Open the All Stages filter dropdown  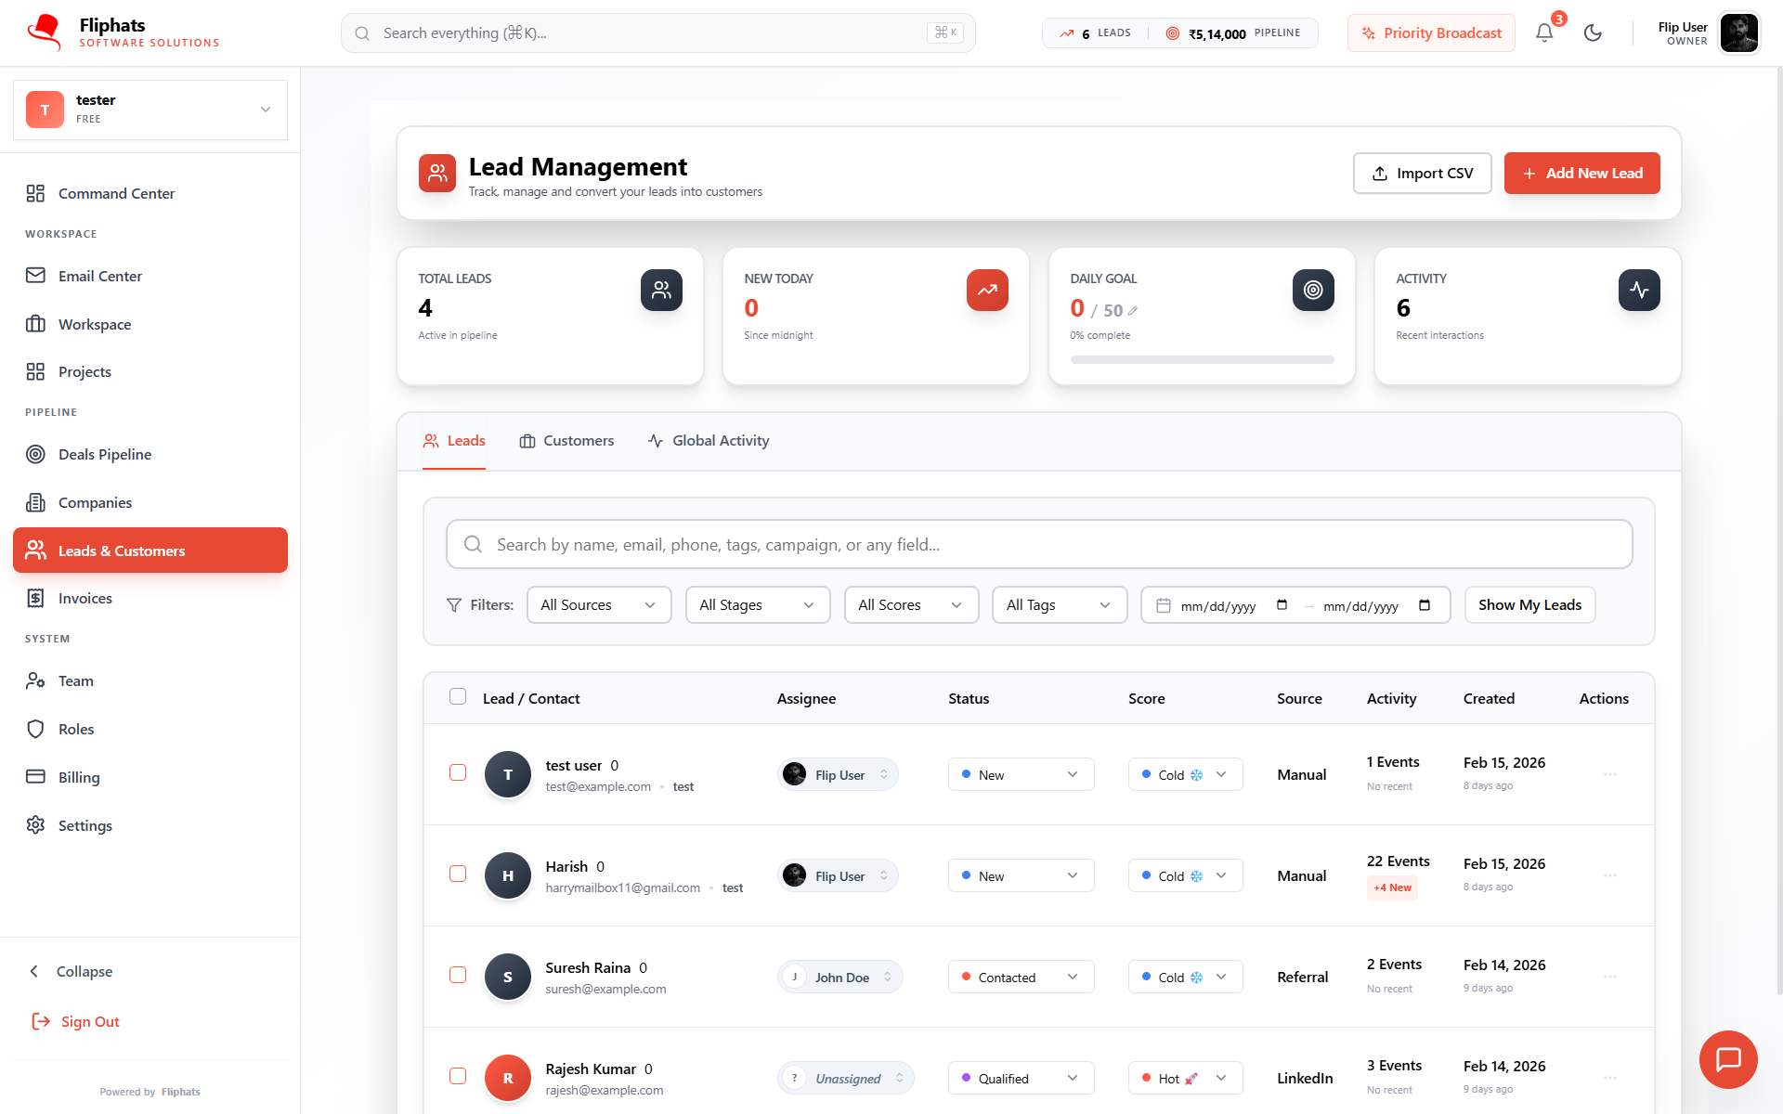click(757, 605)
